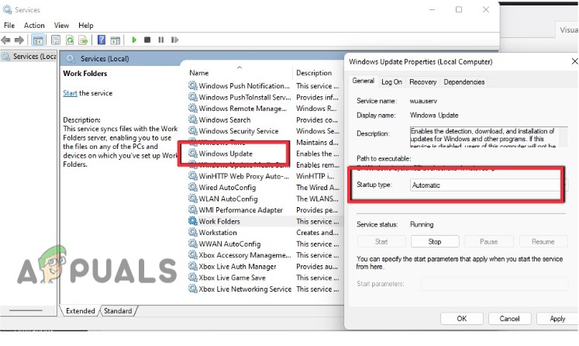Click gear icon beside Windows Security Service
Viewport: 579px width, 346px height.
point(193,130)
